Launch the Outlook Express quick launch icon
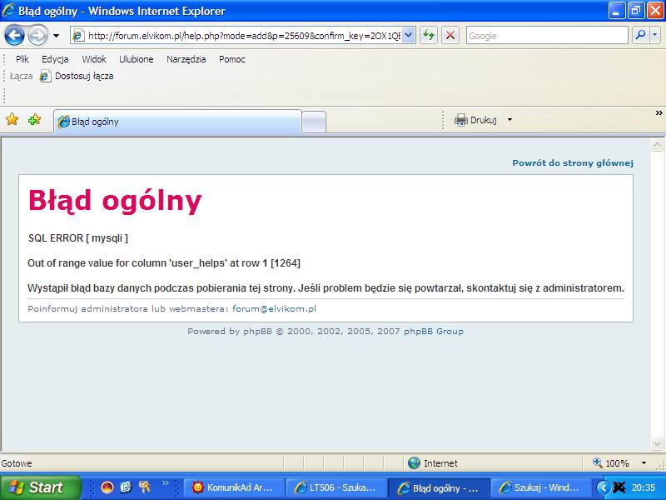 coord(127,487)
